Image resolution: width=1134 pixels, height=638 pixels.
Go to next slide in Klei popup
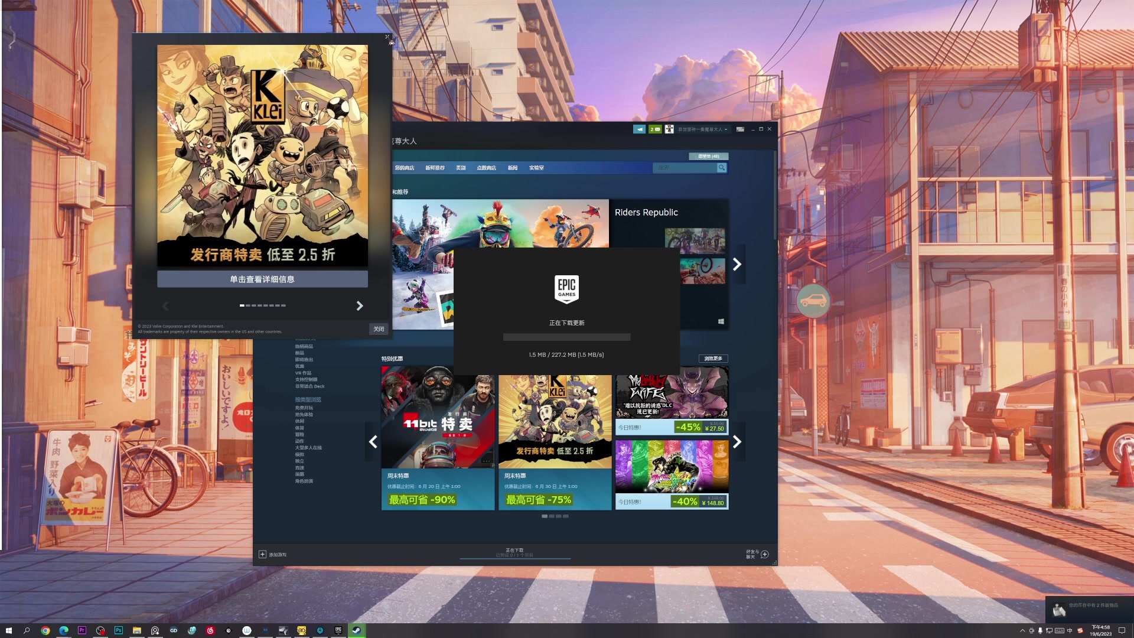(x=359, y=306)
